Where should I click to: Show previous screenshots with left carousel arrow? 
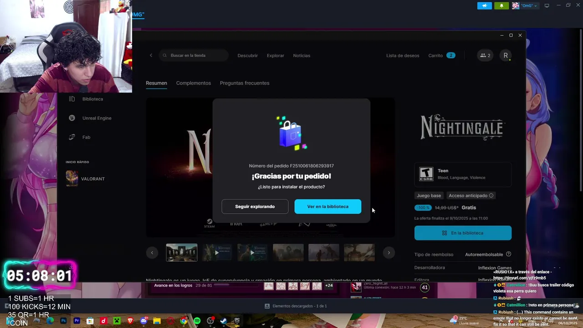click(x=152, y=252)
